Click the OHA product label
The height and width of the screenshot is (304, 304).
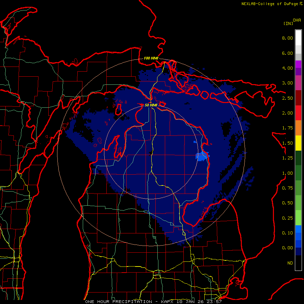tap(297, 20)
